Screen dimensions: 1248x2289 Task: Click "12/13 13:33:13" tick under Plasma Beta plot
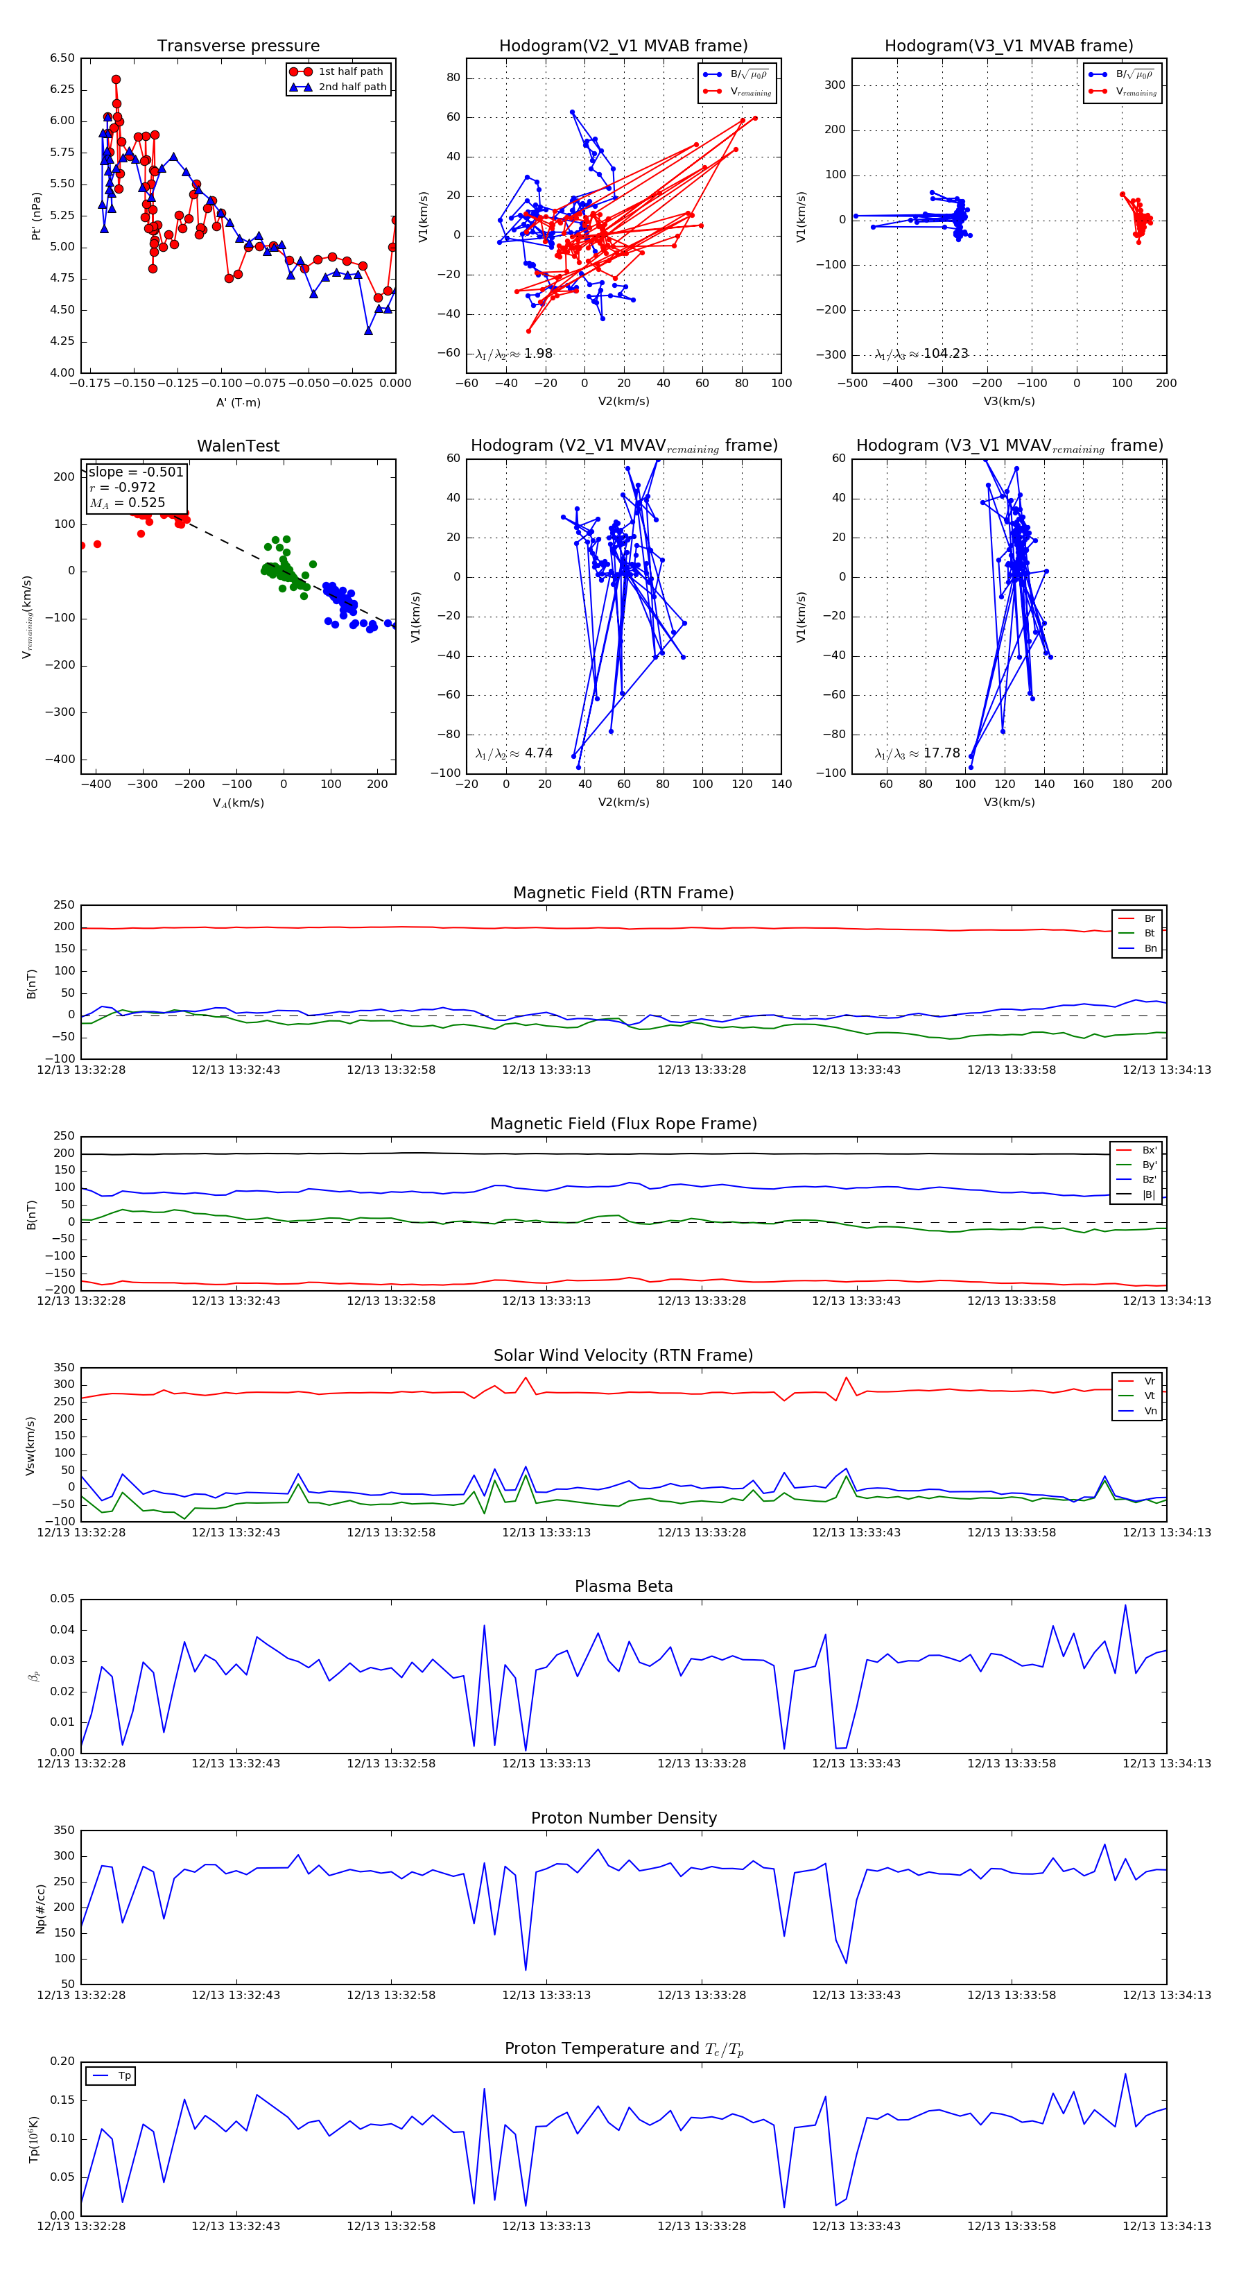pos(546,1763)
